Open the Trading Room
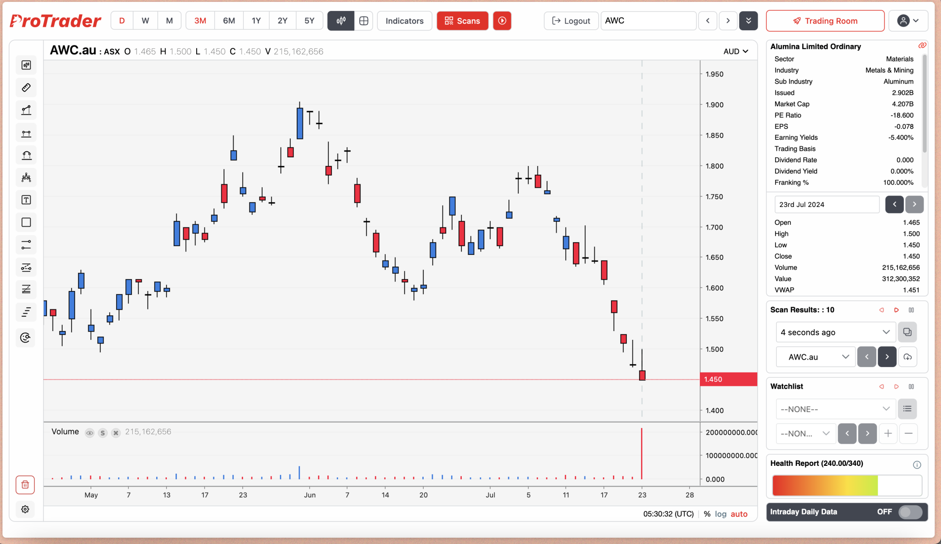Screen dimensions: 941x544 825,21
